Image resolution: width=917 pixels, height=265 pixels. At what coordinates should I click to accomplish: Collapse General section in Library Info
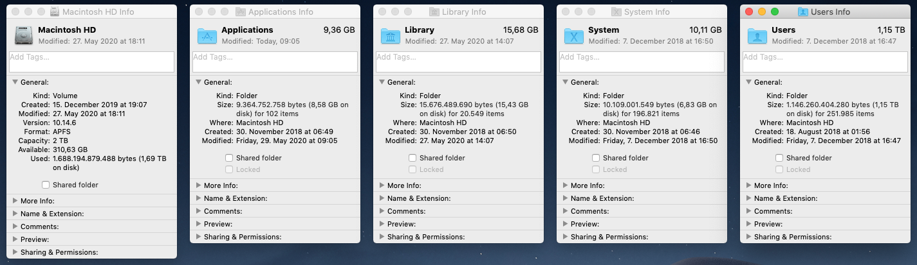(x=382, y=82)
